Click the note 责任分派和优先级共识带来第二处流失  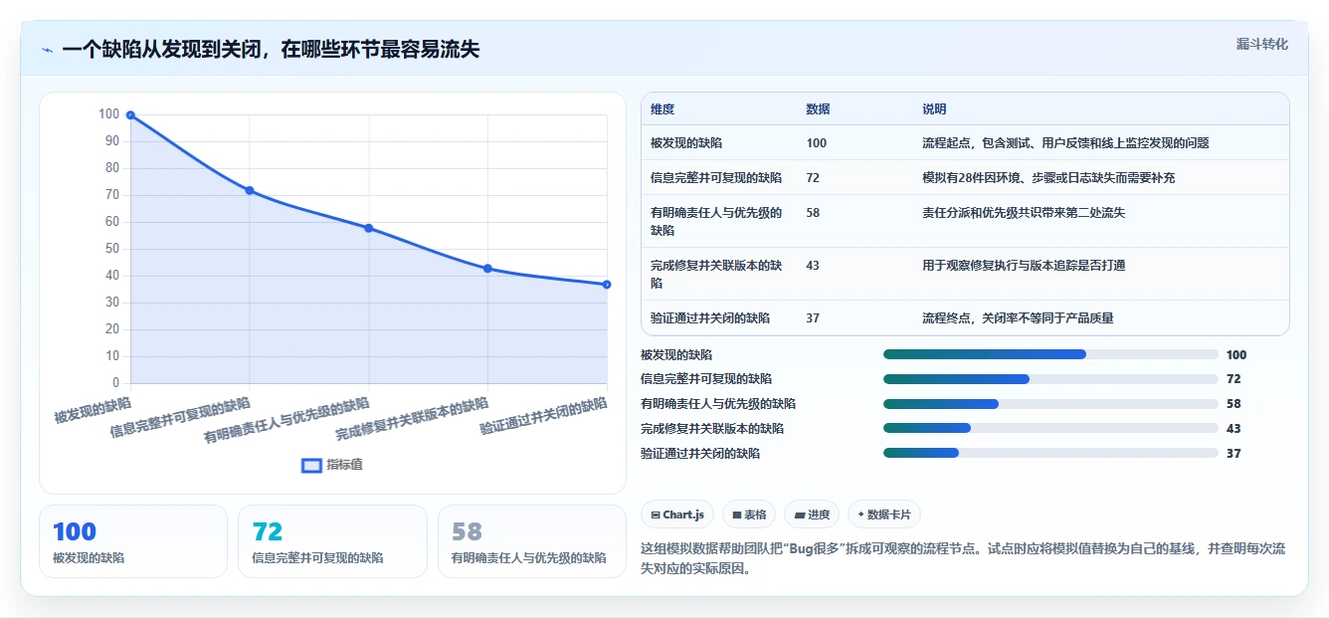[1024, 213]
